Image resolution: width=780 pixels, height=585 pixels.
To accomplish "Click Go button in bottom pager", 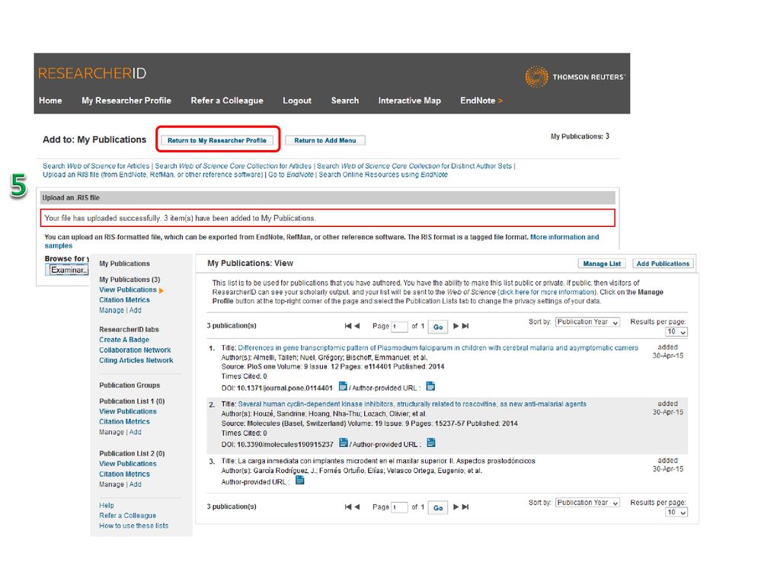I will click(x=438, y=508).
